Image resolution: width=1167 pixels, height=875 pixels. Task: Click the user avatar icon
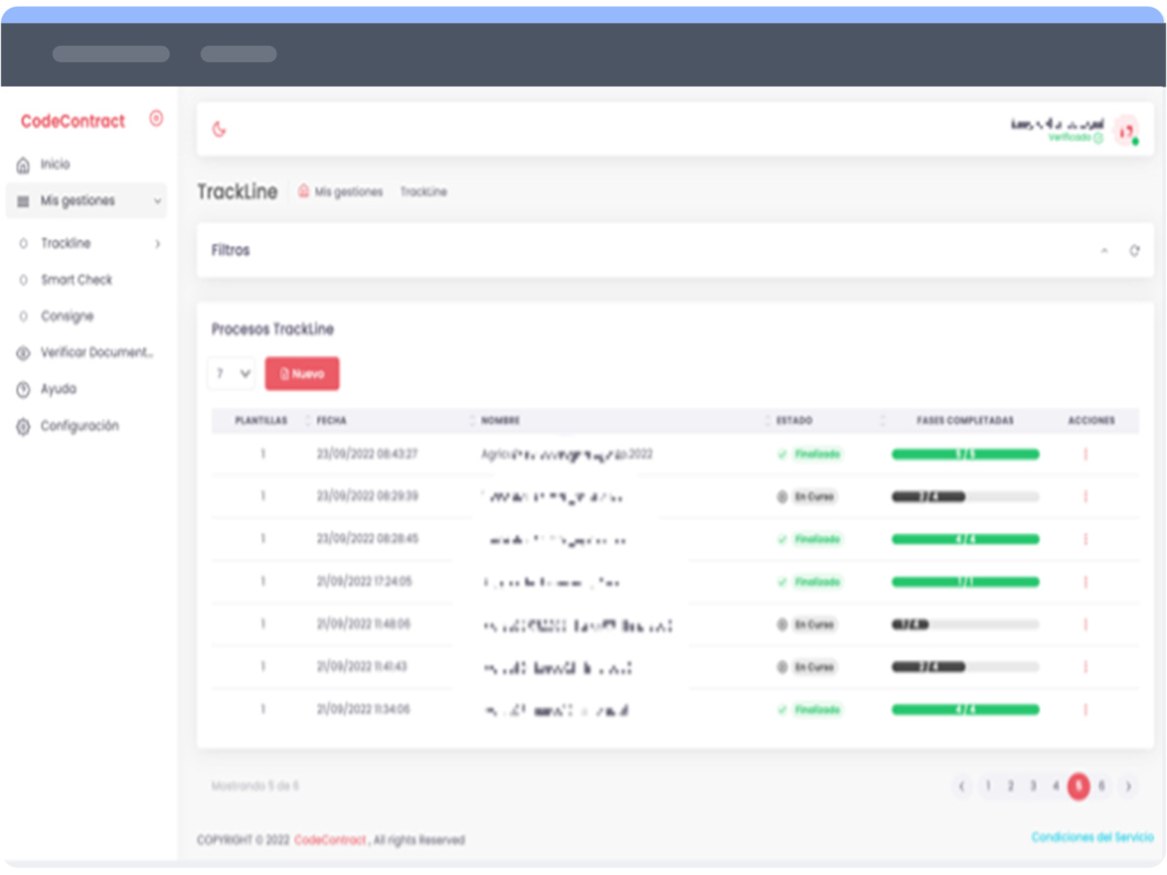(1125, 130)
